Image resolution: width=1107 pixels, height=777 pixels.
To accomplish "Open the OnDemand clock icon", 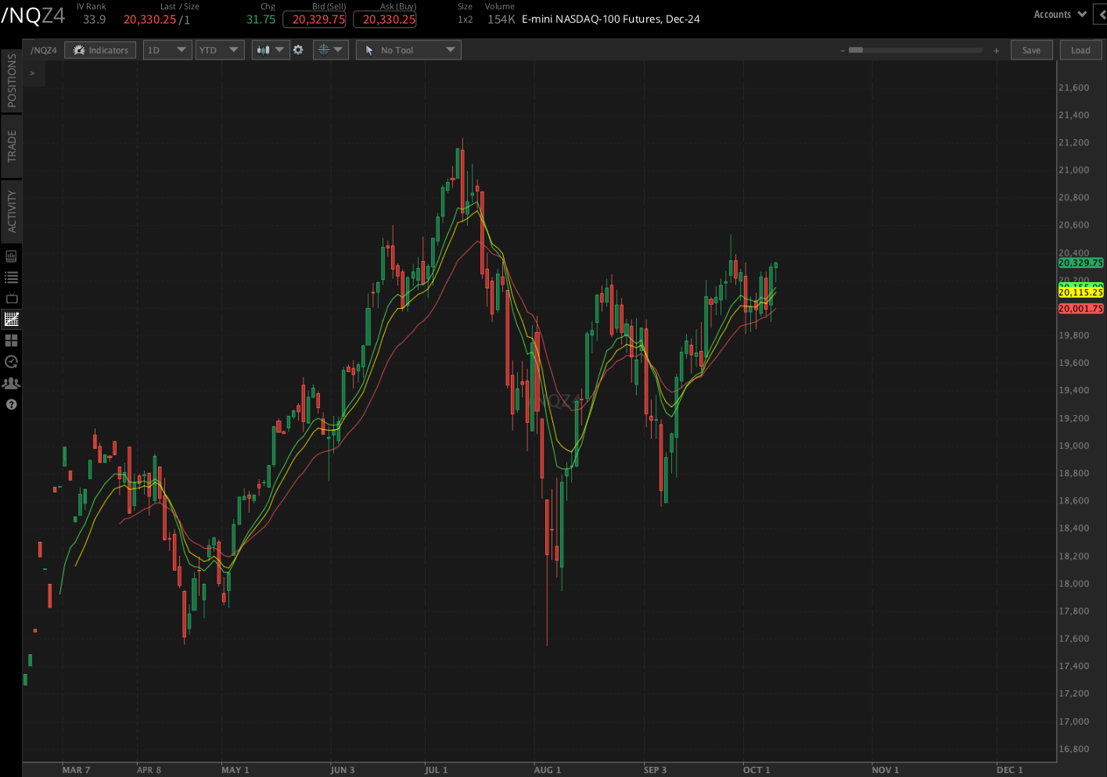I will [11, 361].
